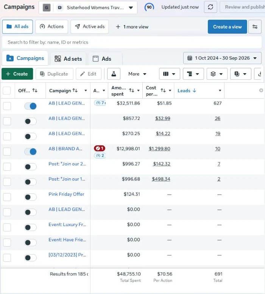This screenshot has height=294, width=265.
Task: Open the Leads column options arrow
Action: pos(220,91)
